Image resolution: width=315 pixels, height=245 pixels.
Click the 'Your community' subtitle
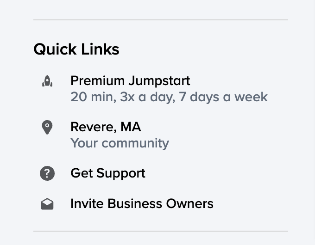pyautogui.click(x=120, y=143)
